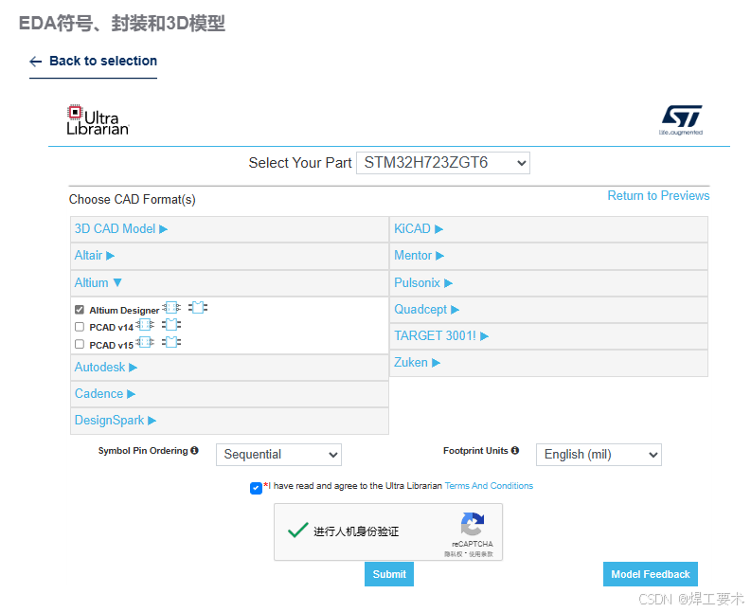Click the Select Your Part label
Screen dimensions: 751x612
pyautogui.click(x=300, y=163)
